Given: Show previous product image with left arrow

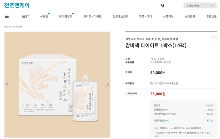Looking at the screenshot, I should (7, 85).
